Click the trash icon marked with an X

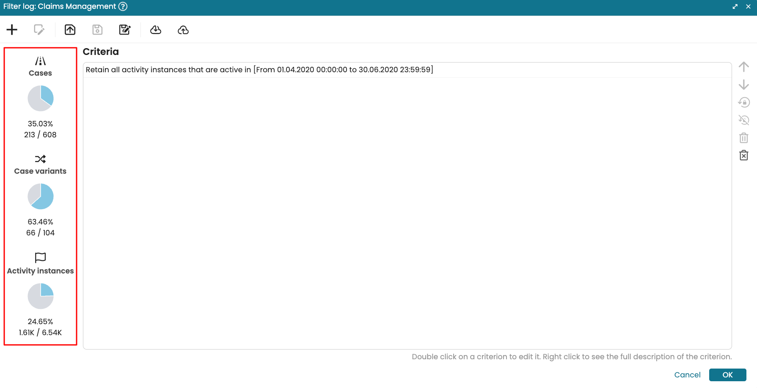click(x=743, y=156)
